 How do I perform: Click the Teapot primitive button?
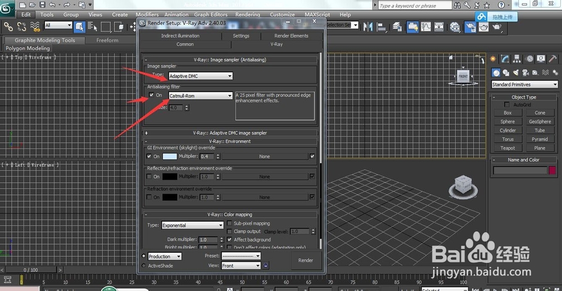[x=507, y=148]
